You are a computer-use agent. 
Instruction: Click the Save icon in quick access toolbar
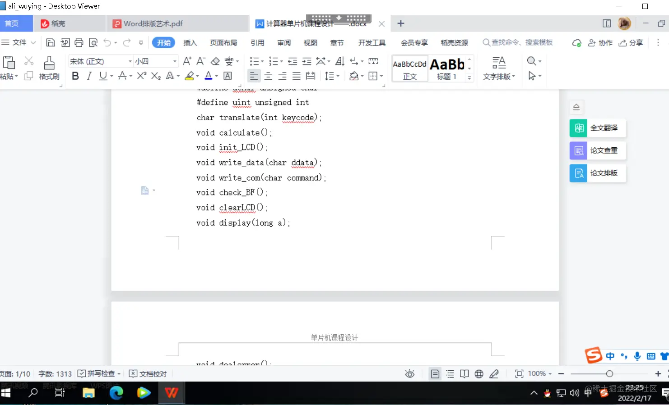click(51, 42)
